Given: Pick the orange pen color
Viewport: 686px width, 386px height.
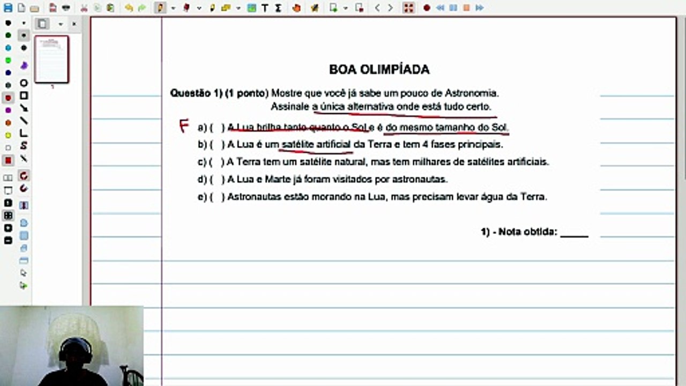Looking at the screenshot, I should coord(8,123).
